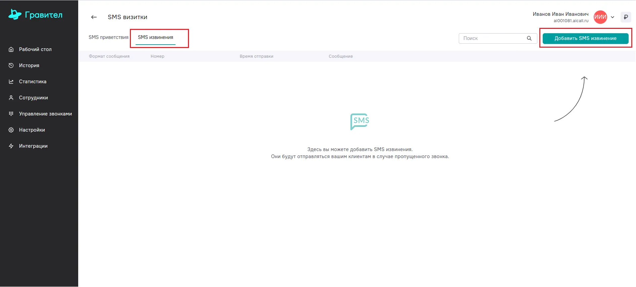Click the Время отправки column header
636x287 pixels.
pos(256,56)
